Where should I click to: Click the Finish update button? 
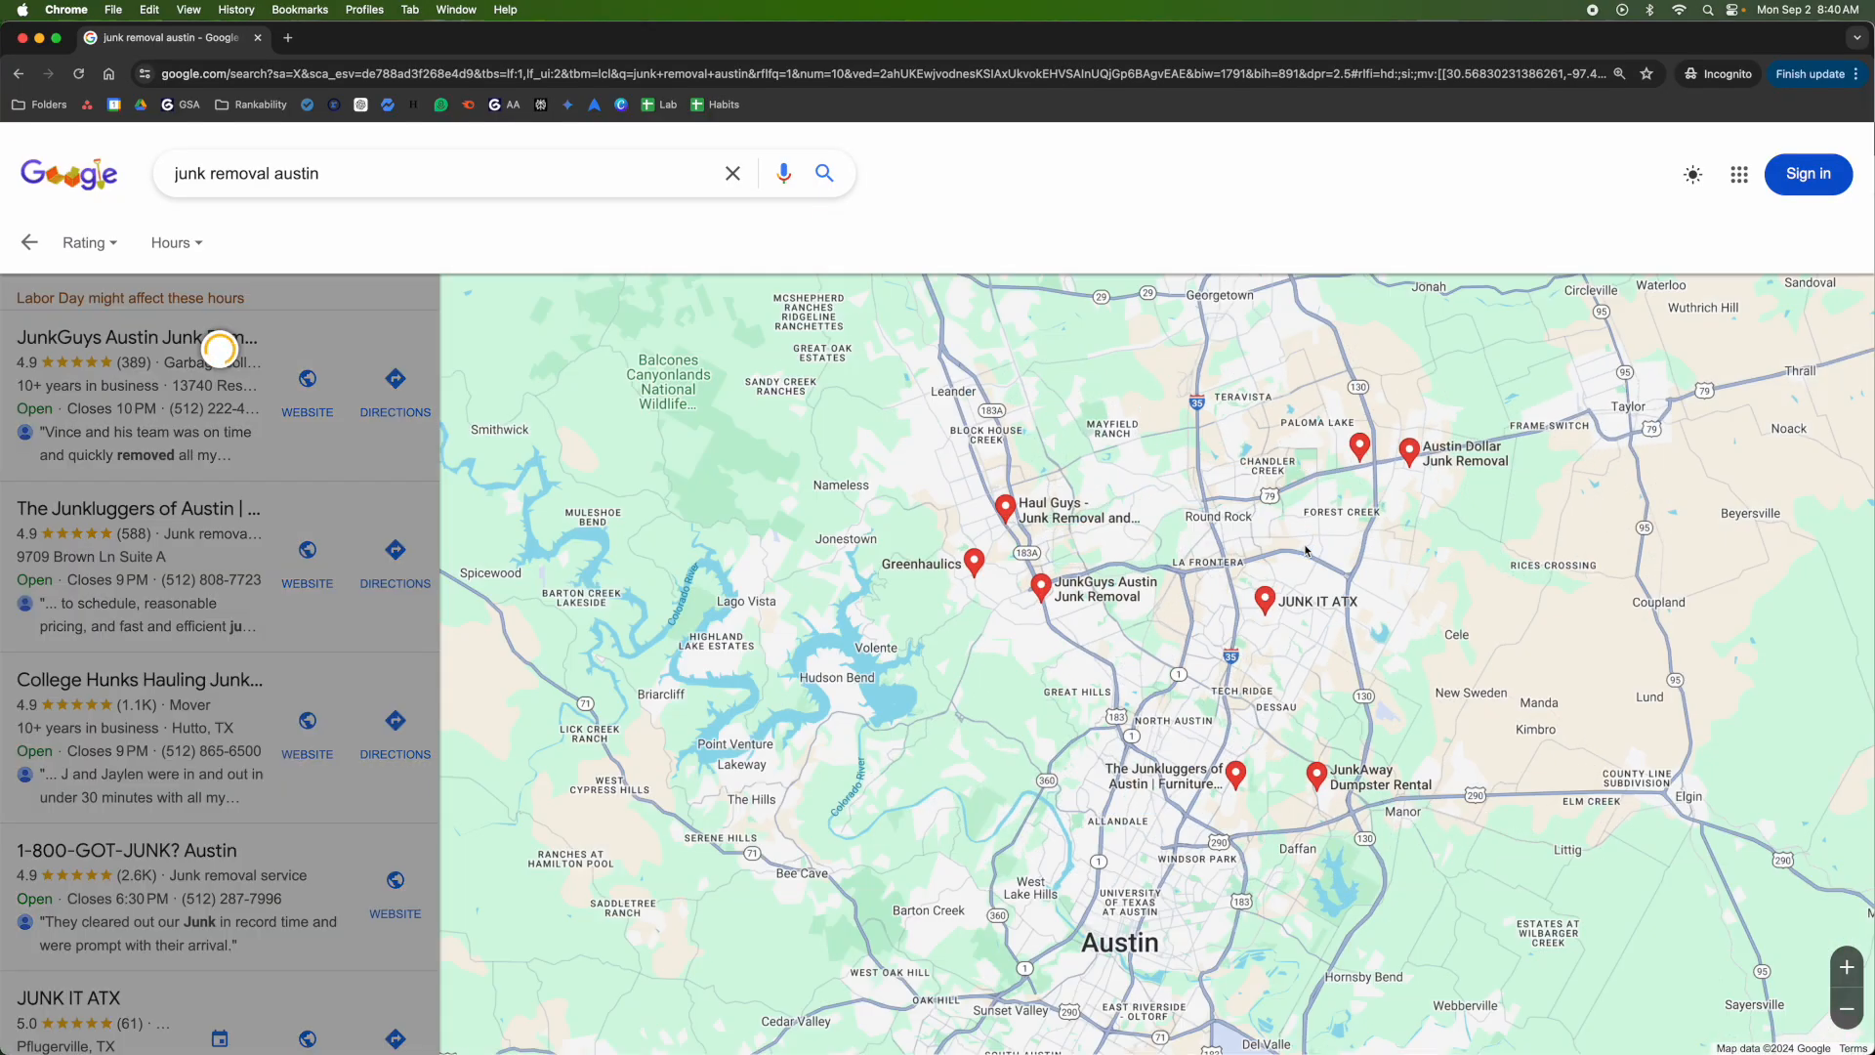click(1810, 74)
